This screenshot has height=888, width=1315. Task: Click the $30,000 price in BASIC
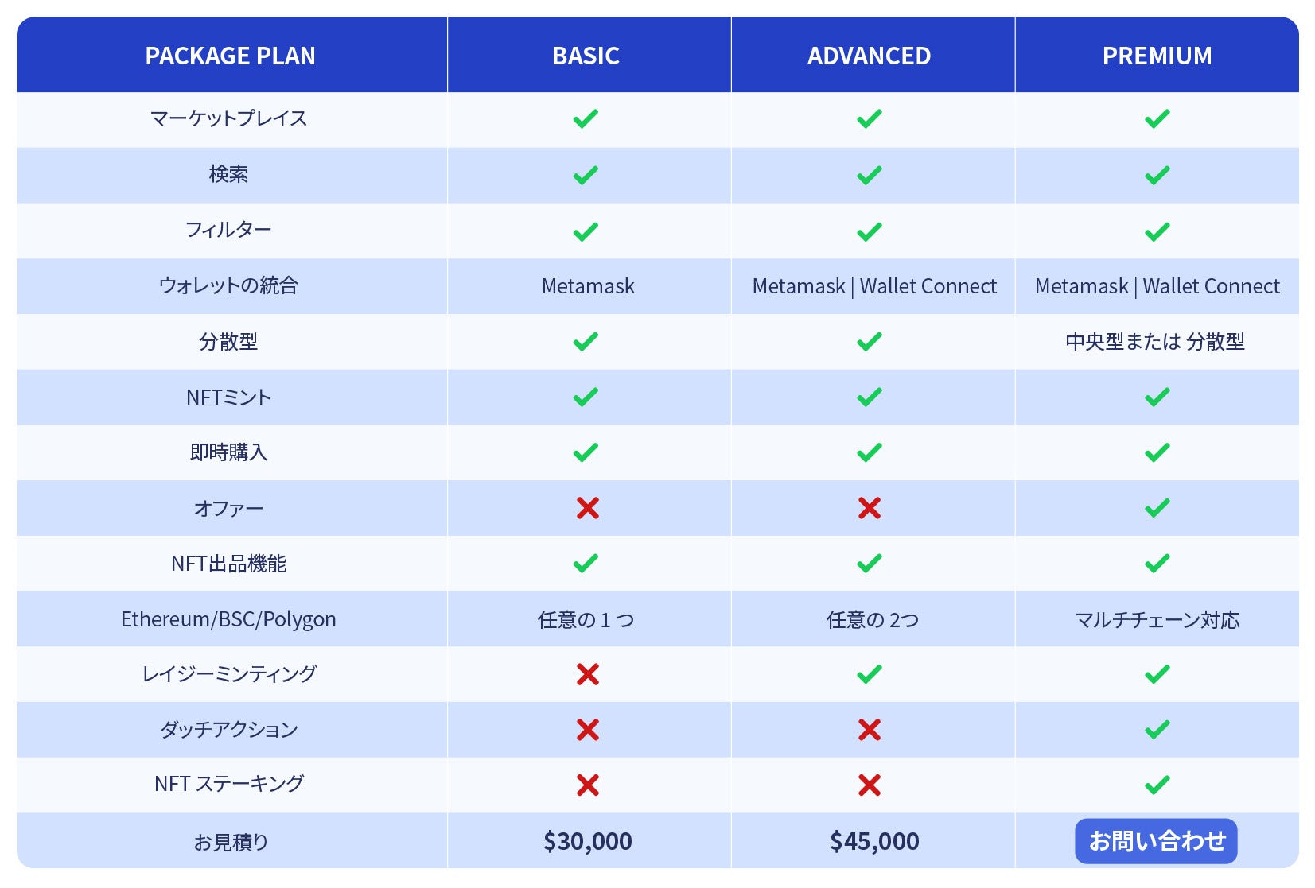[588, 841]
